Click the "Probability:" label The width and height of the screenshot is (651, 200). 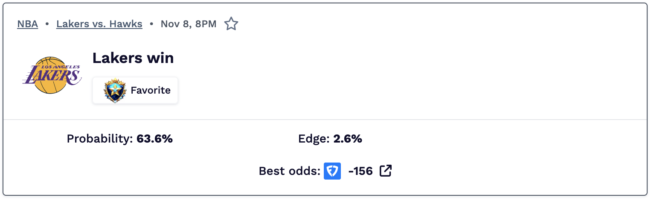100,139
